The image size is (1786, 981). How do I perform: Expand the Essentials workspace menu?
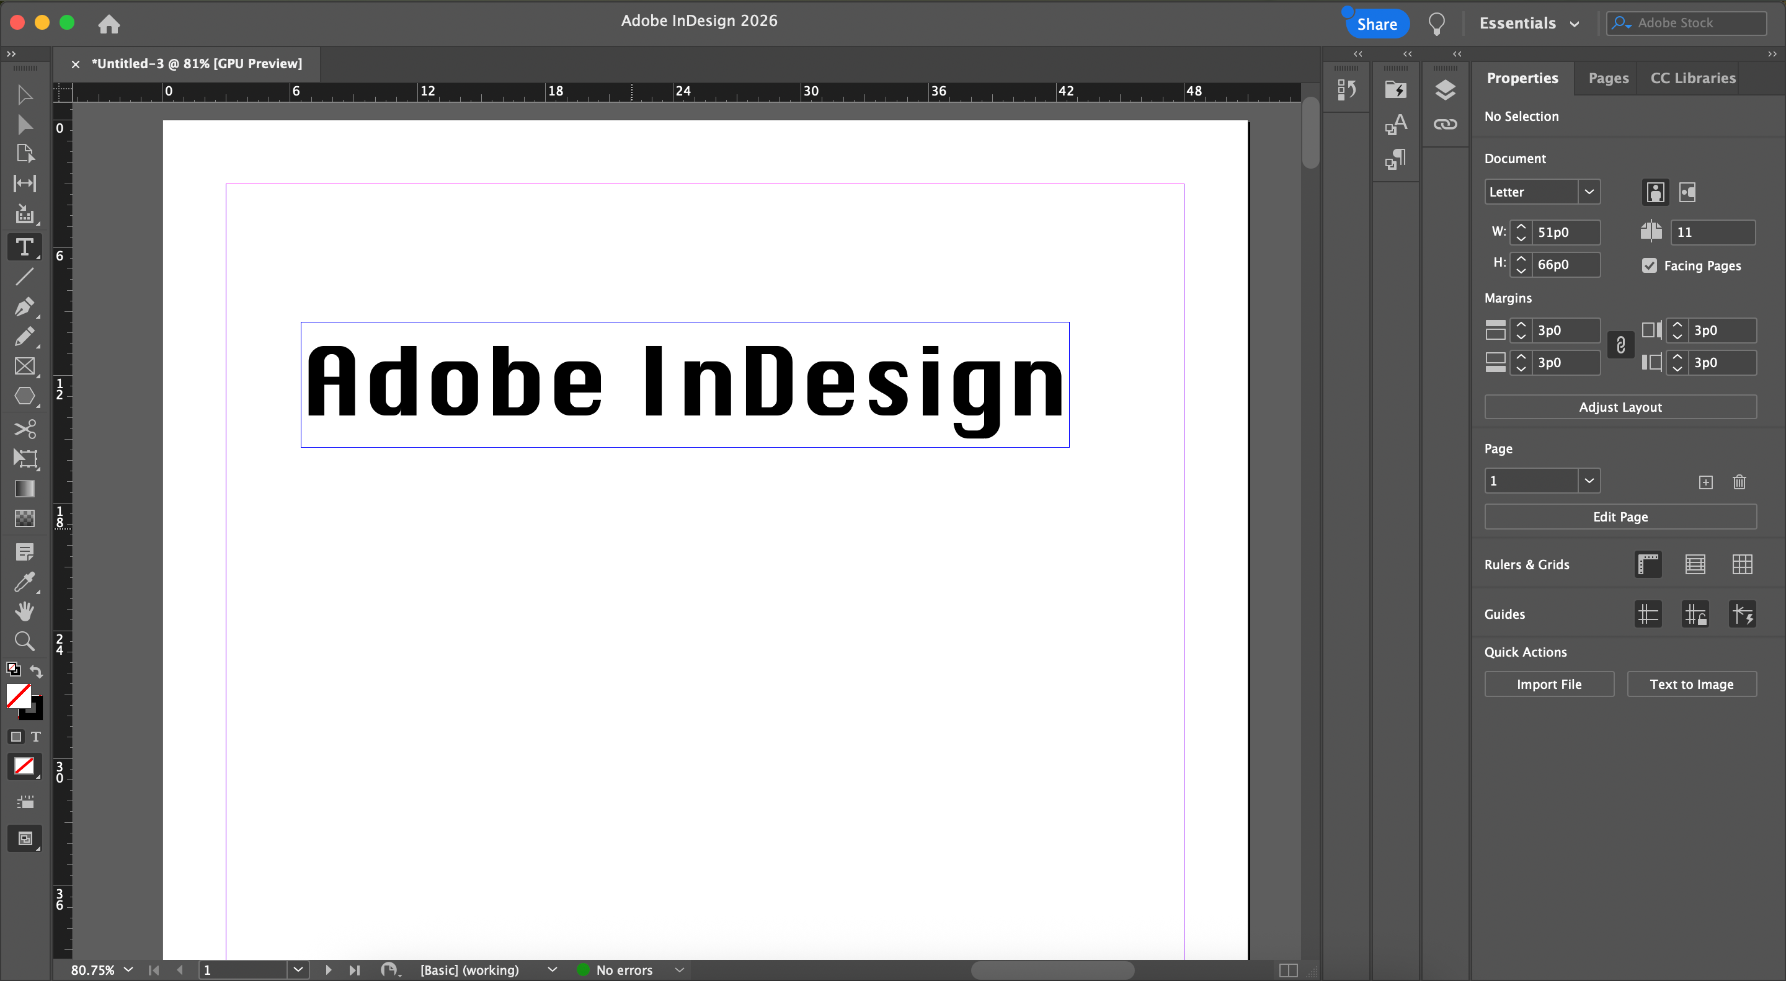[x=1528, y=24]
